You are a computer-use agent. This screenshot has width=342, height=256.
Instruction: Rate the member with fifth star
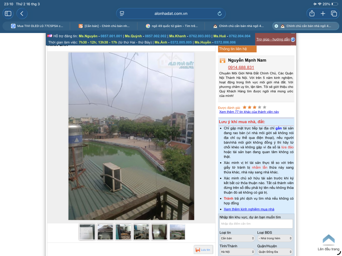[265, 107]
